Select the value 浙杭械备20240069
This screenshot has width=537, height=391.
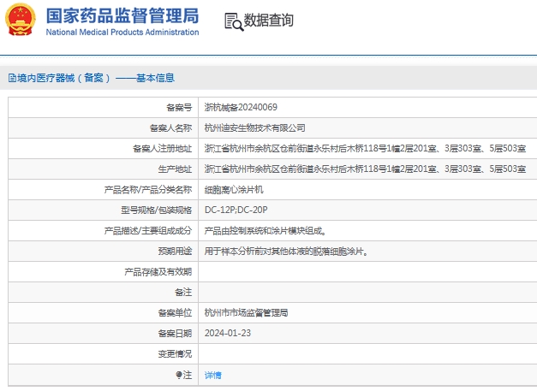click(x=241, y=108)
